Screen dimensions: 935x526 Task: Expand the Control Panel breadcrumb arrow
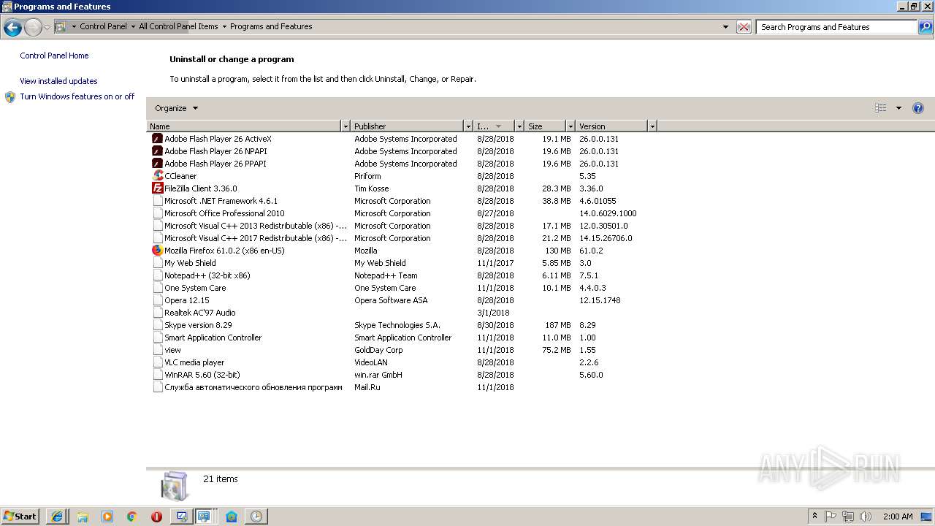132,26
